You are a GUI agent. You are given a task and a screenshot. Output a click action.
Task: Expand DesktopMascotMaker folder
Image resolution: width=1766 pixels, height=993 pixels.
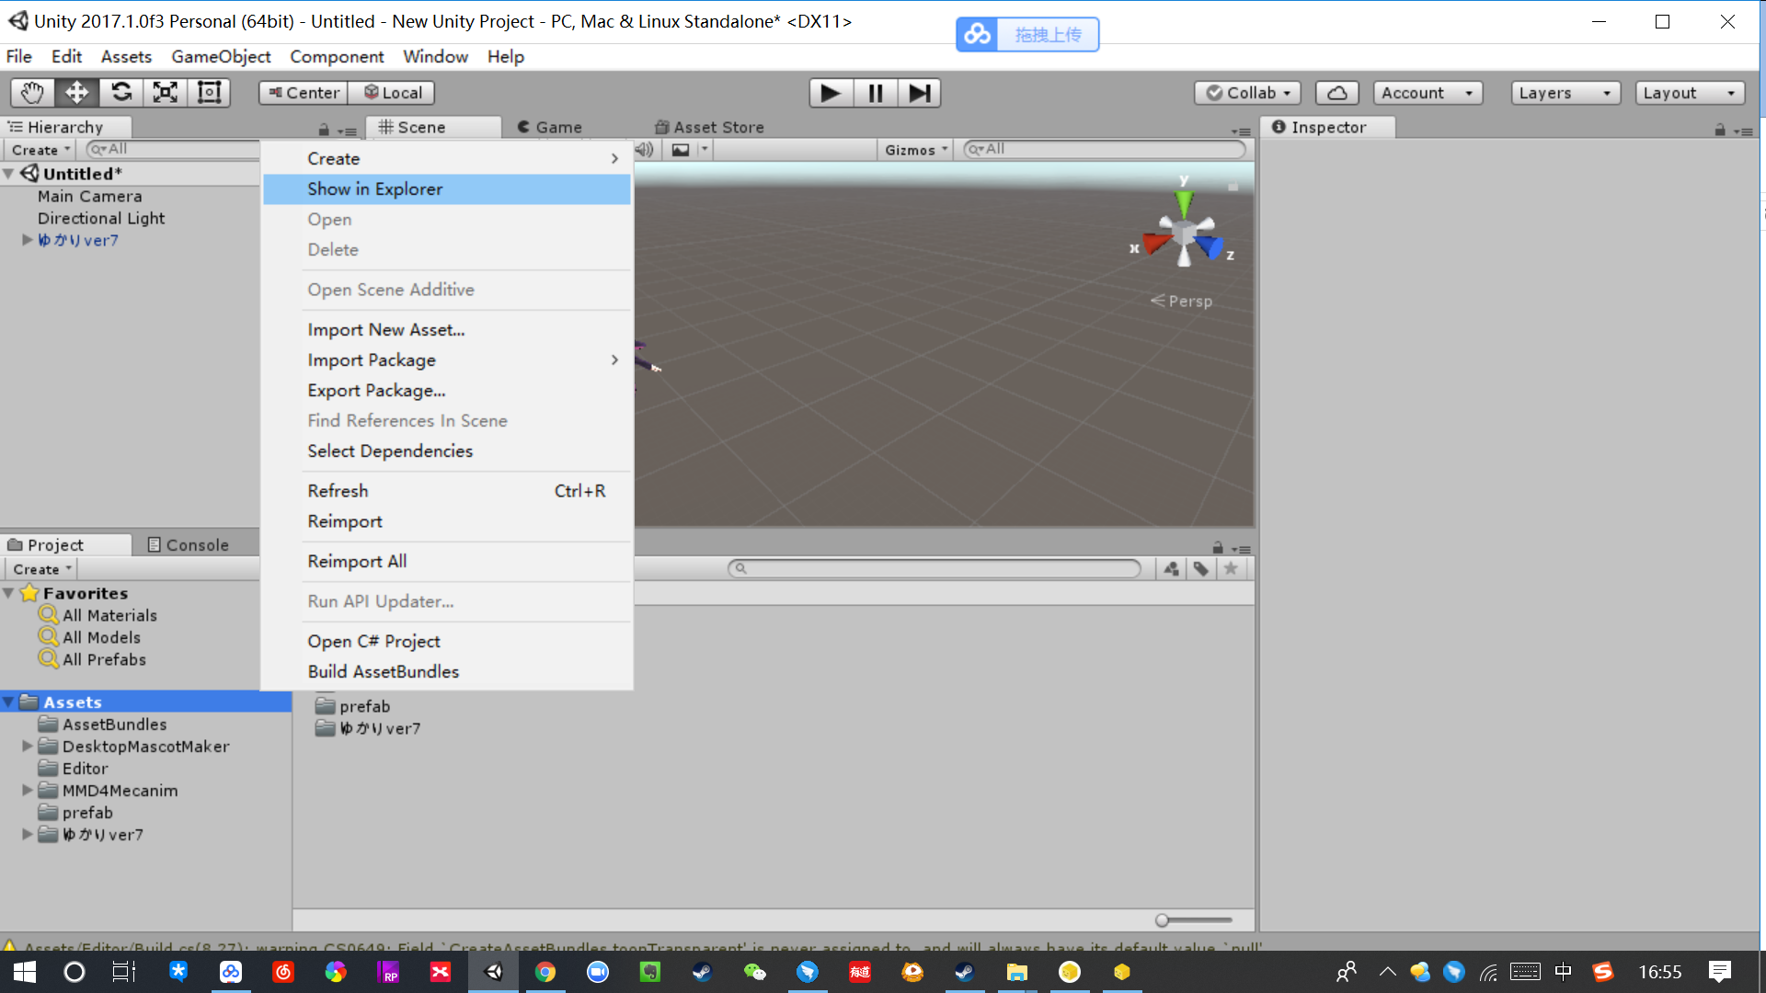[28, 746]
